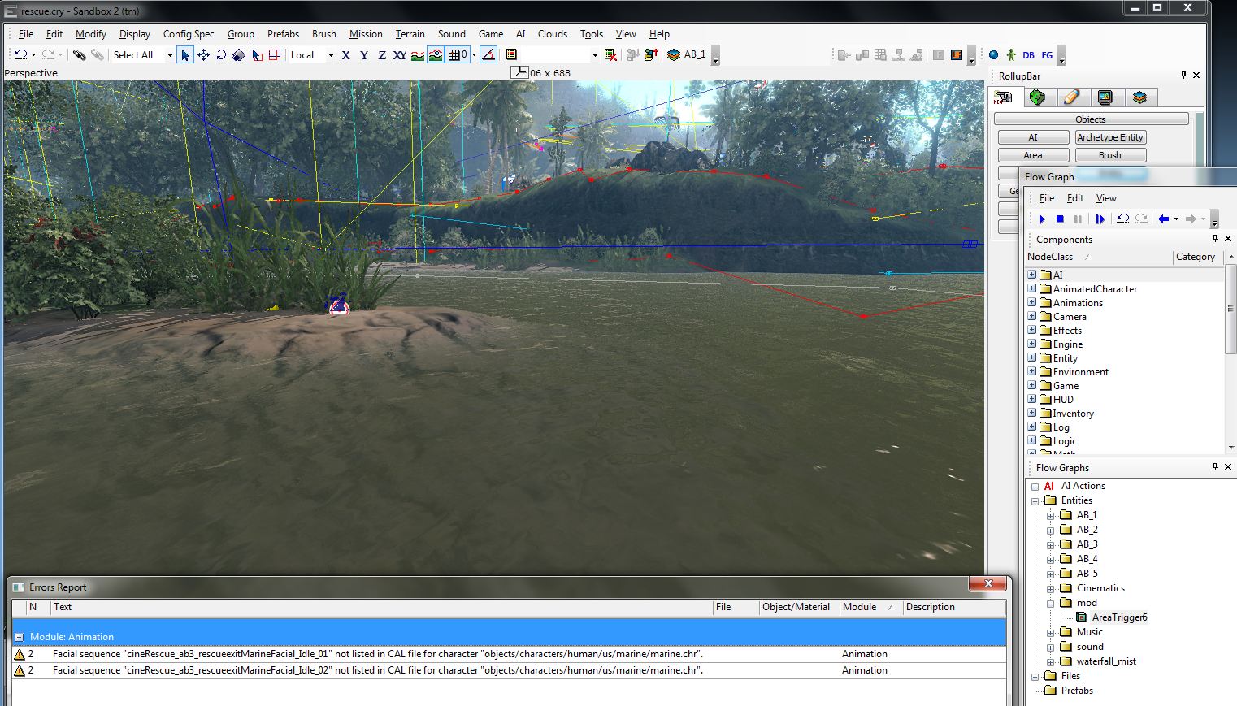Expand the Entity component folder
Screen dimensions: 1237x706
pyautogui.click(x=1032, y=357)
